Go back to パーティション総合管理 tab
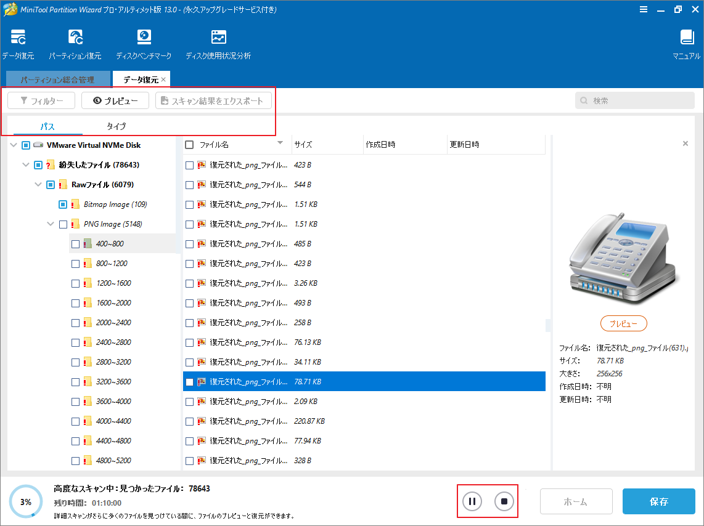704x526 pixels. (57, 79)
